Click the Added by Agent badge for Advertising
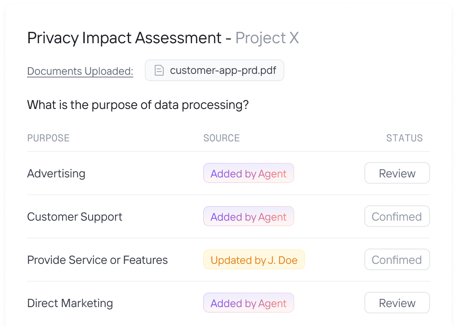This screenshot has width=457, height=326. click(x=248, y=173)
